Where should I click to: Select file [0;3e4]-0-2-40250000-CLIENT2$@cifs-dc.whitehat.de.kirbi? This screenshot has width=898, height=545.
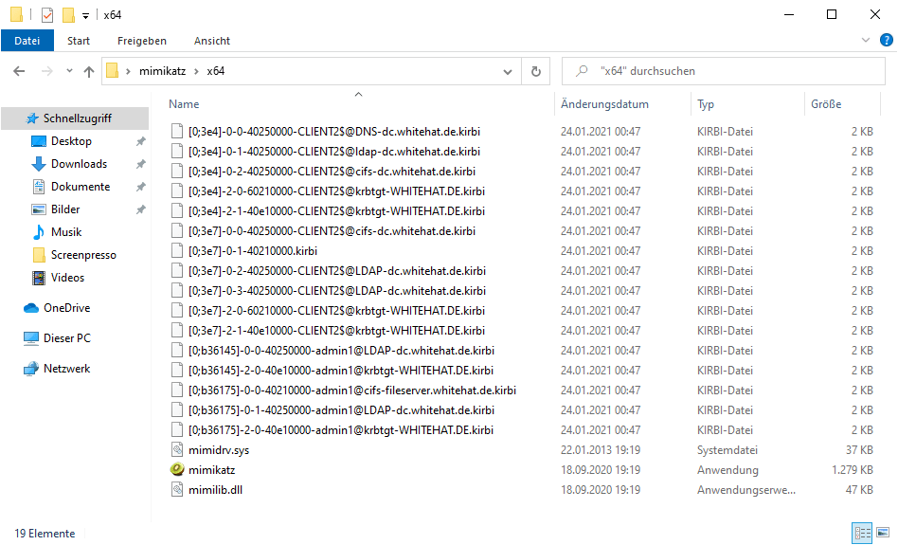(332, 172)
